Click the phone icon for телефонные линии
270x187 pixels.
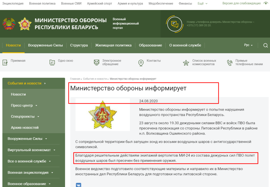230,62
